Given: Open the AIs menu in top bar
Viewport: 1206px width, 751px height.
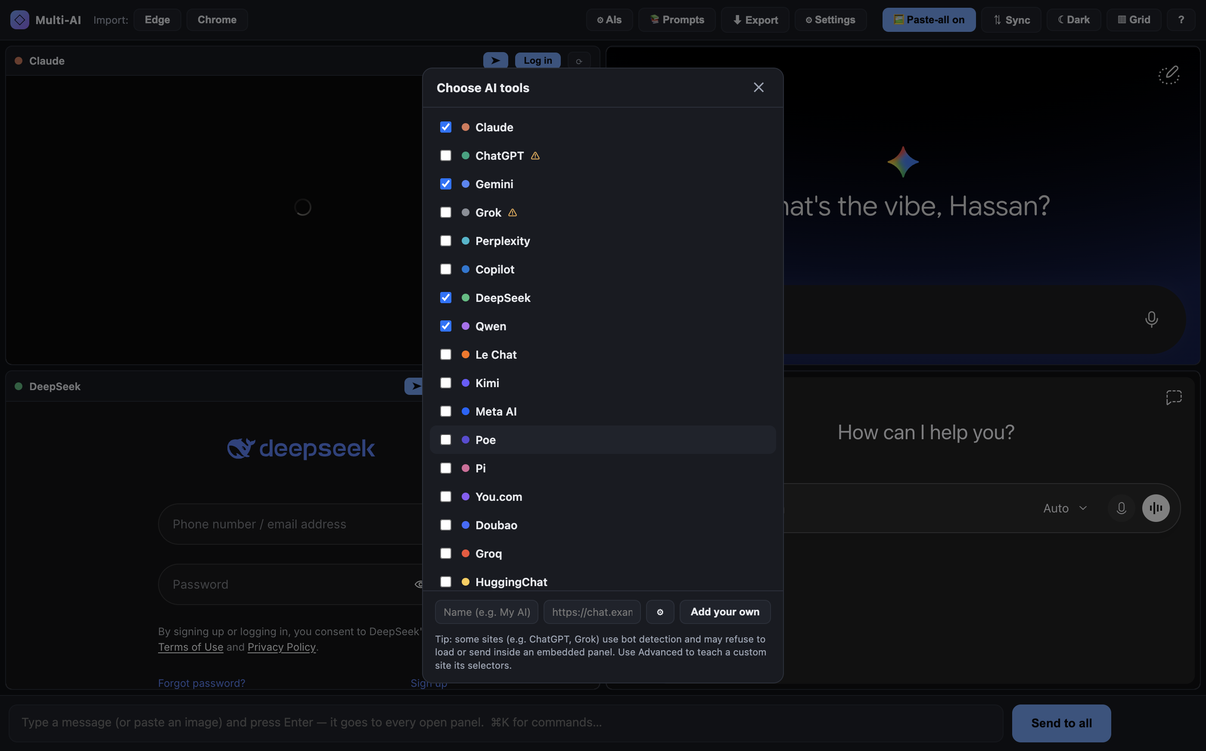Looking at the screenshot, I should coord(609,20).
